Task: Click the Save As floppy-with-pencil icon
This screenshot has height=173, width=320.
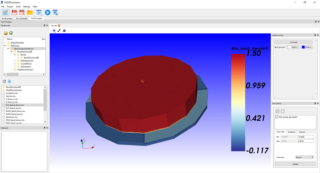Action: [22, 12]
